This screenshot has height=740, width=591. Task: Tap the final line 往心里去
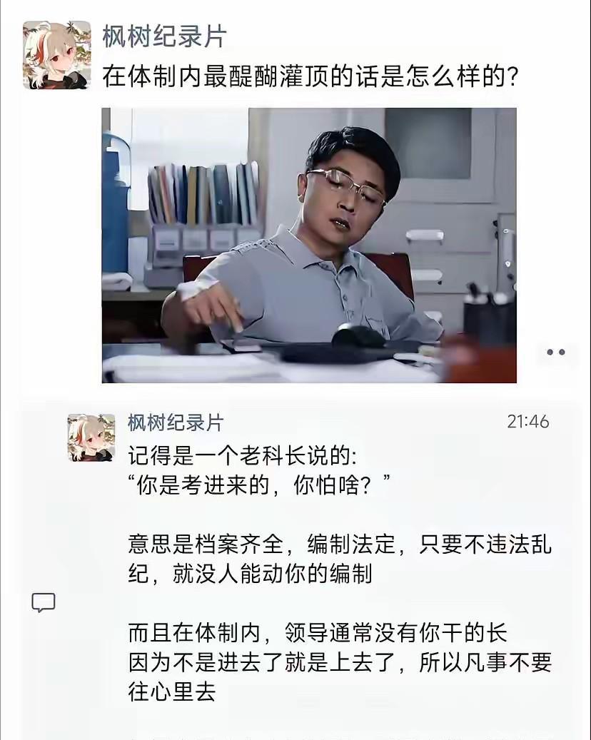pyautogui.click(x=172, y=692)
